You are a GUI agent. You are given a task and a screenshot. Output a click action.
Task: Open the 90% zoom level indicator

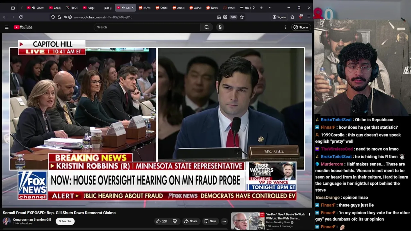click(233, 17)
